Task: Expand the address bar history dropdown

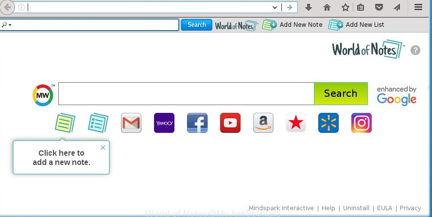Action: (275, 7)
